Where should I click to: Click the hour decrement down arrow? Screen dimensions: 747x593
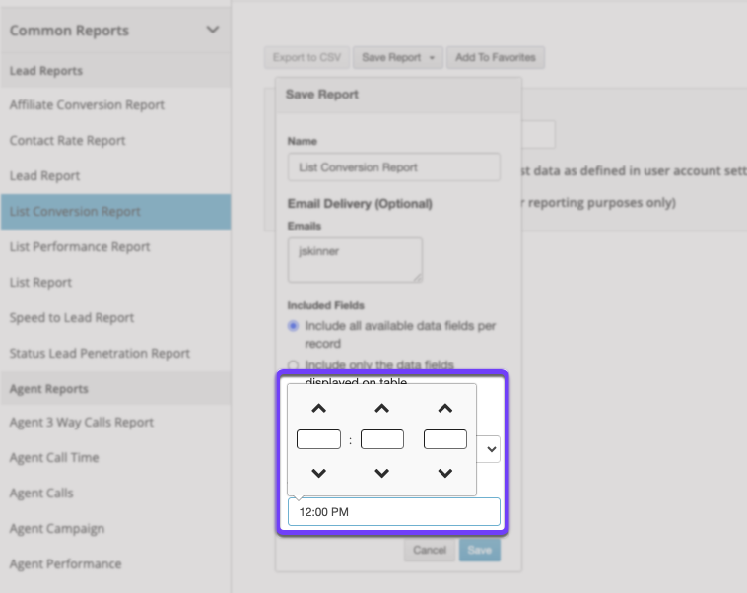(x=318, y=474)
